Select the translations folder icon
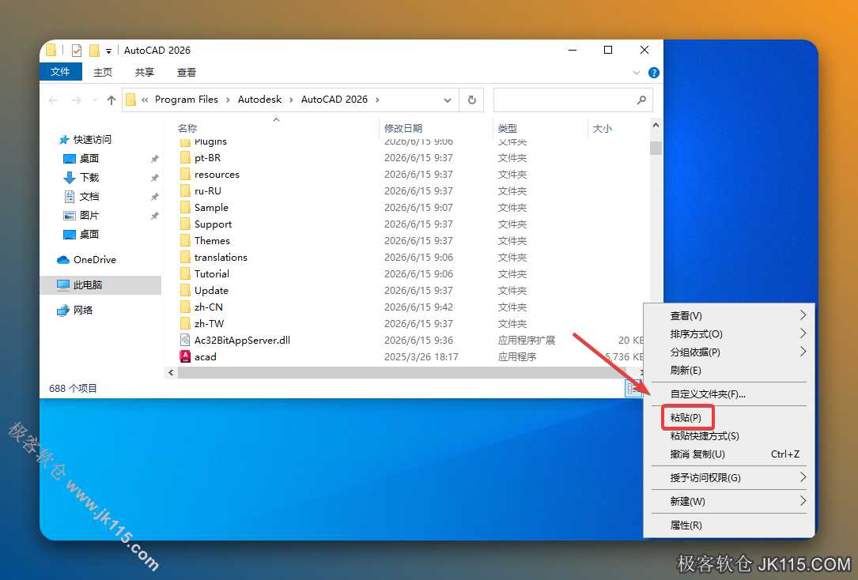The width and height of the screenshot is (858, 580). tap(185, 258)
